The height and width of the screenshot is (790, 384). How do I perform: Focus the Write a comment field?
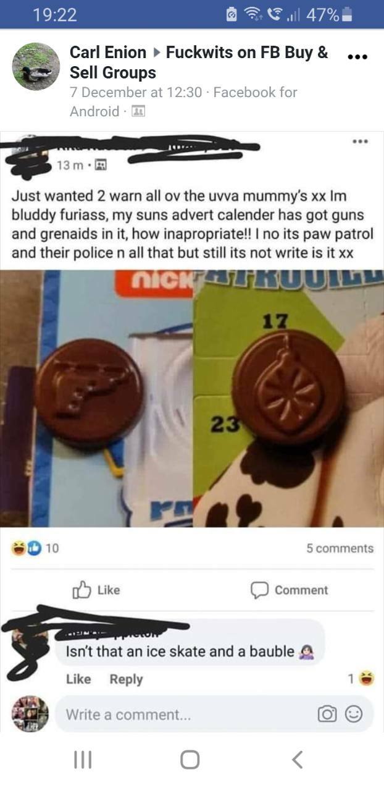[x=185, y=714]
